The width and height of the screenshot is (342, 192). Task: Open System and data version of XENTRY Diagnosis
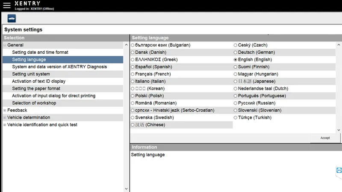point(63,67)
